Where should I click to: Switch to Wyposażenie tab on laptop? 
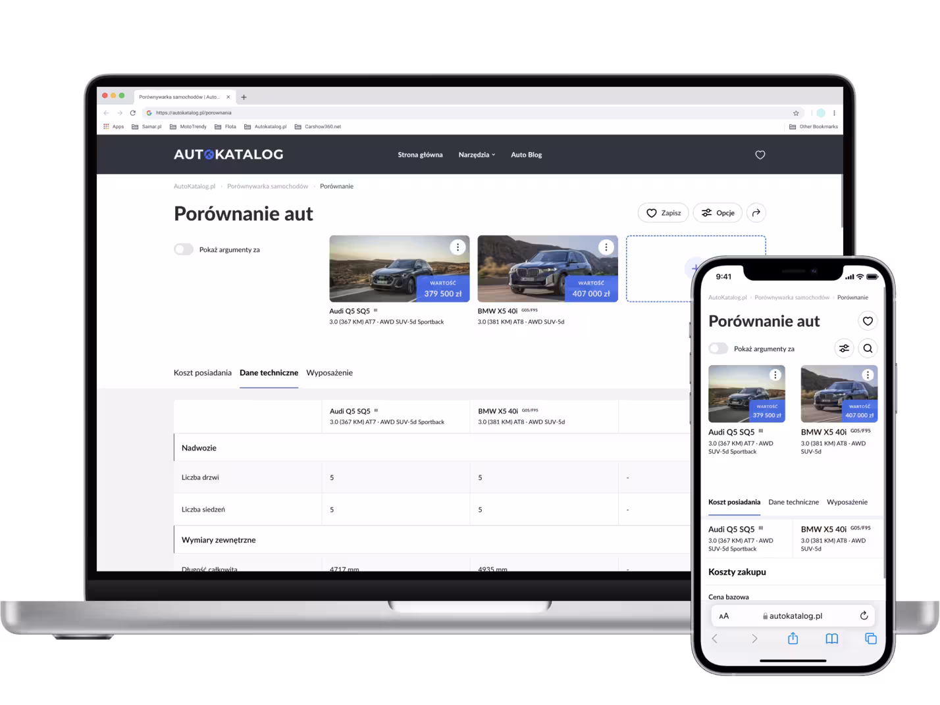point(329,372)
